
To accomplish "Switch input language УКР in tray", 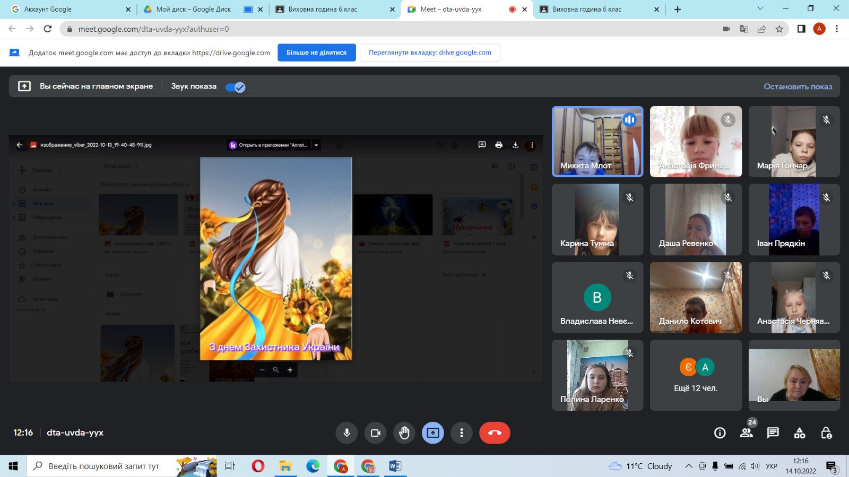I will point(772,466).
